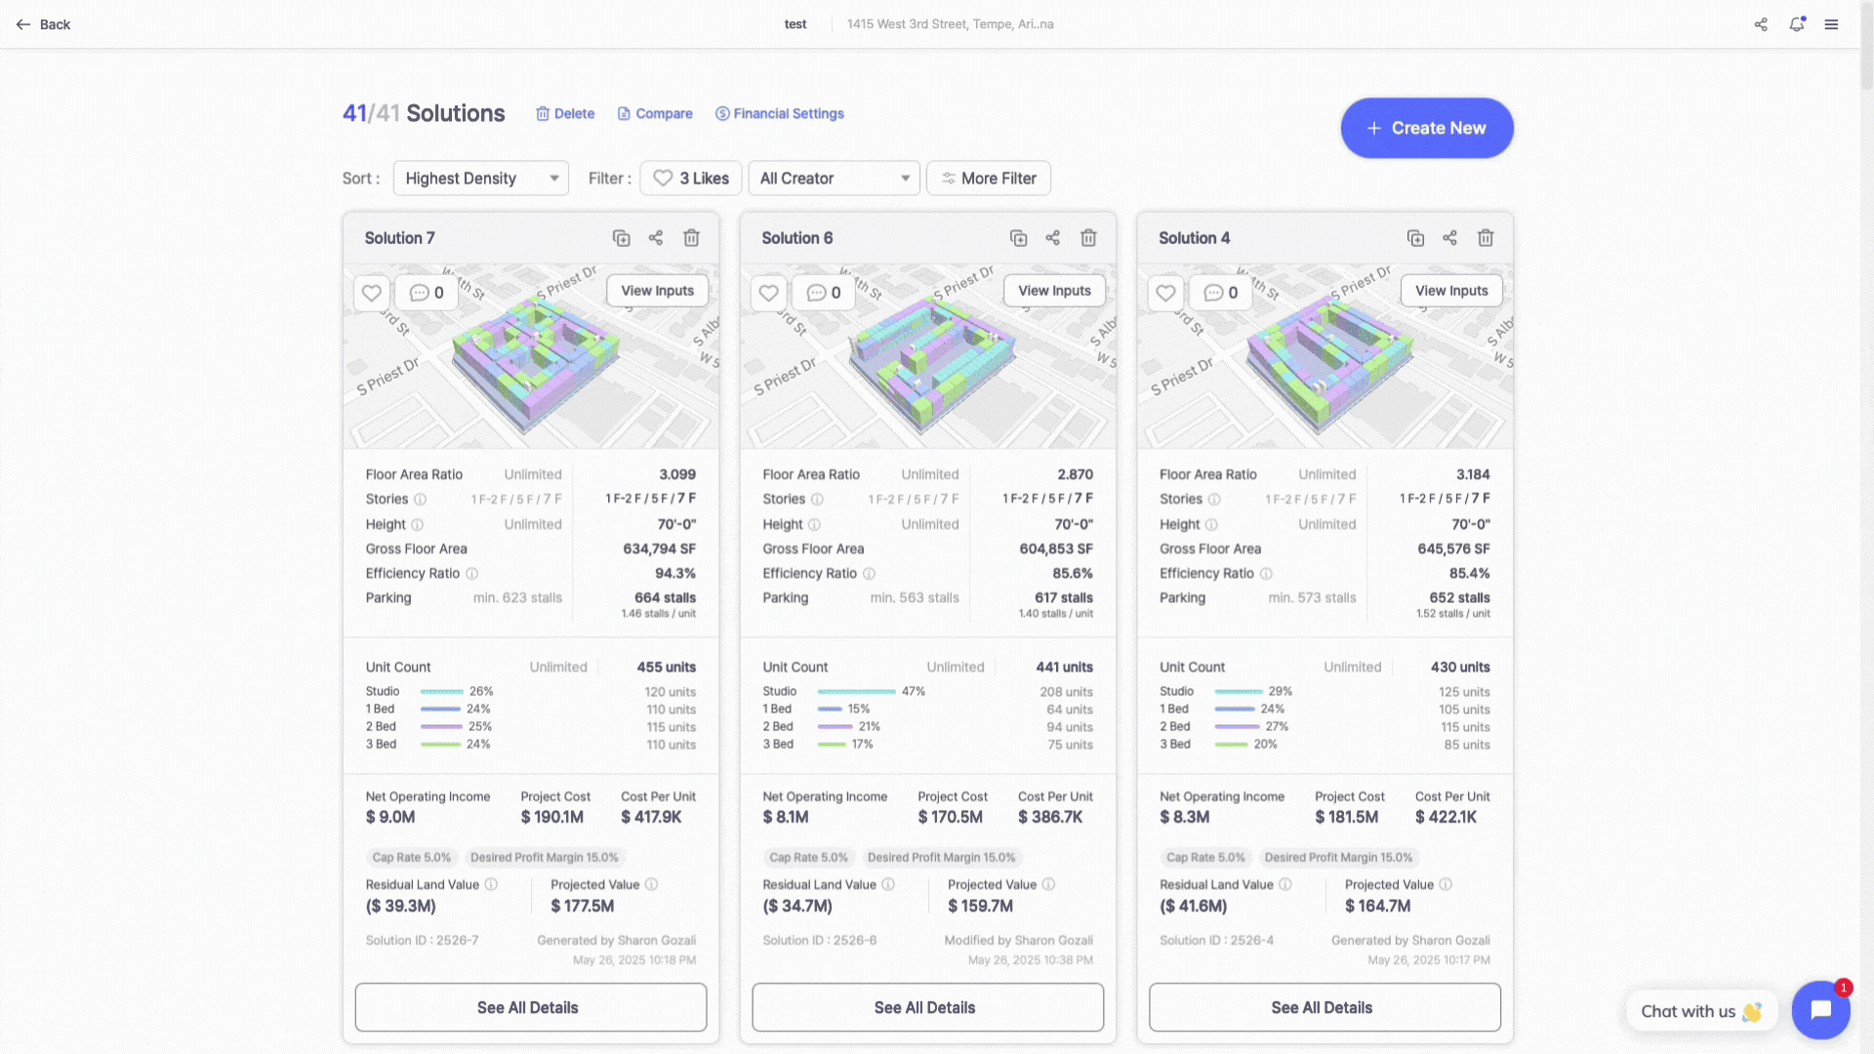The width and height of the screenshot is (1874, 1054).
Task: Like Solution 7 with the heart
Action: [372, 293]
